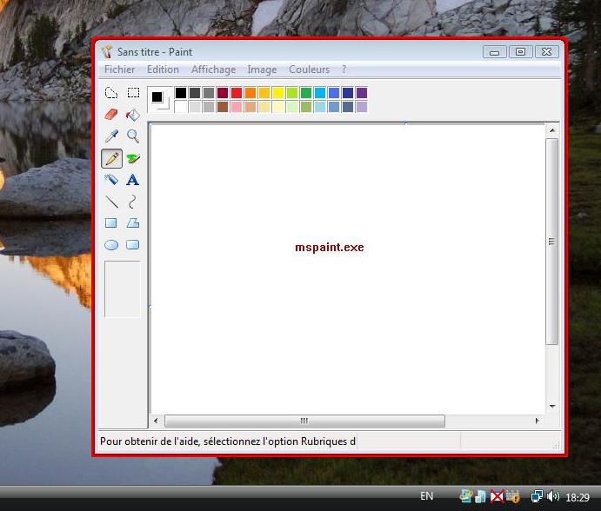Click the vertical scrollbar up arrow

click(552, 130)
